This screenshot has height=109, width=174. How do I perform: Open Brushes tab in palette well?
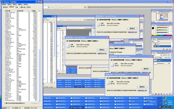point(91,8)
